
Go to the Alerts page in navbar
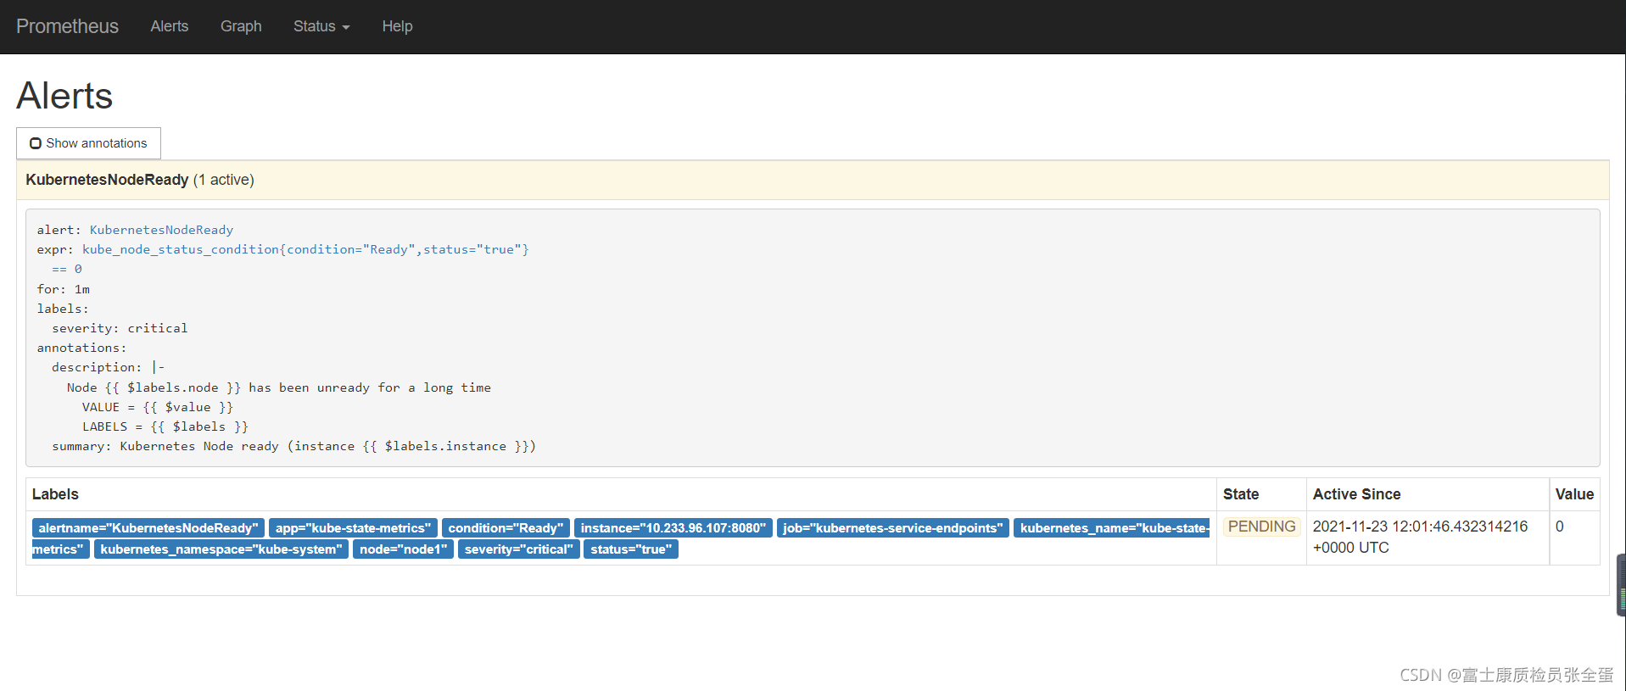170,26
